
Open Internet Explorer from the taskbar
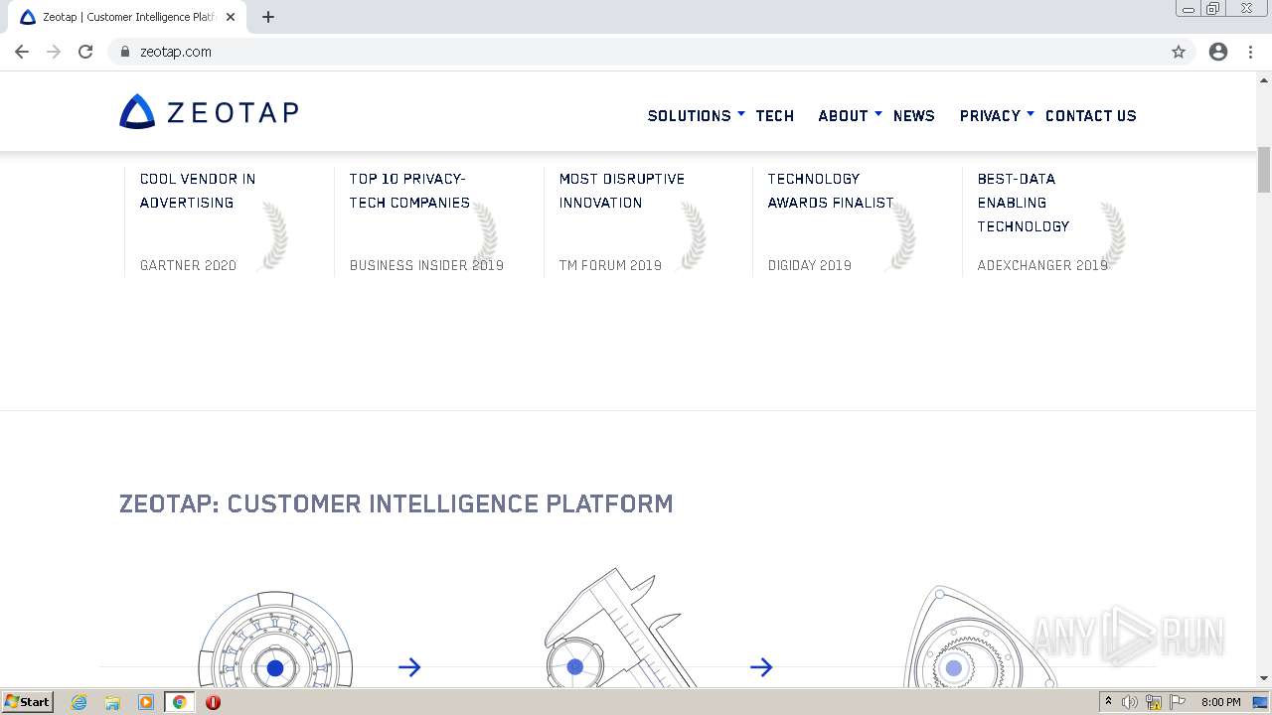pyautogui.click(x=79, y=702)
